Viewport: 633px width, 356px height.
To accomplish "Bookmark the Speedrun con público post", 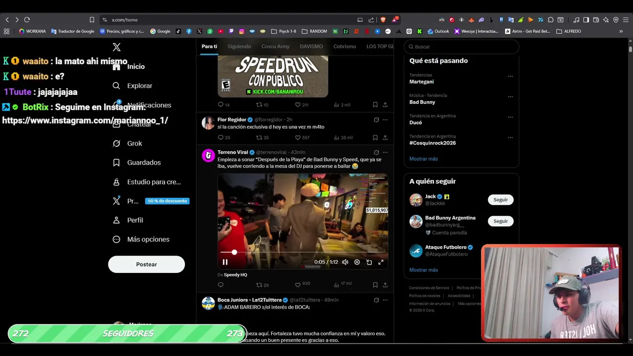I will coord(375,105).
